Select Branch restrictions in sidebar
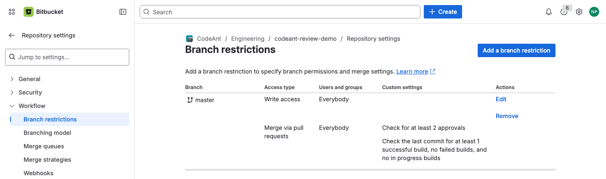The image size is (606, 179). (x=69, y=119)
